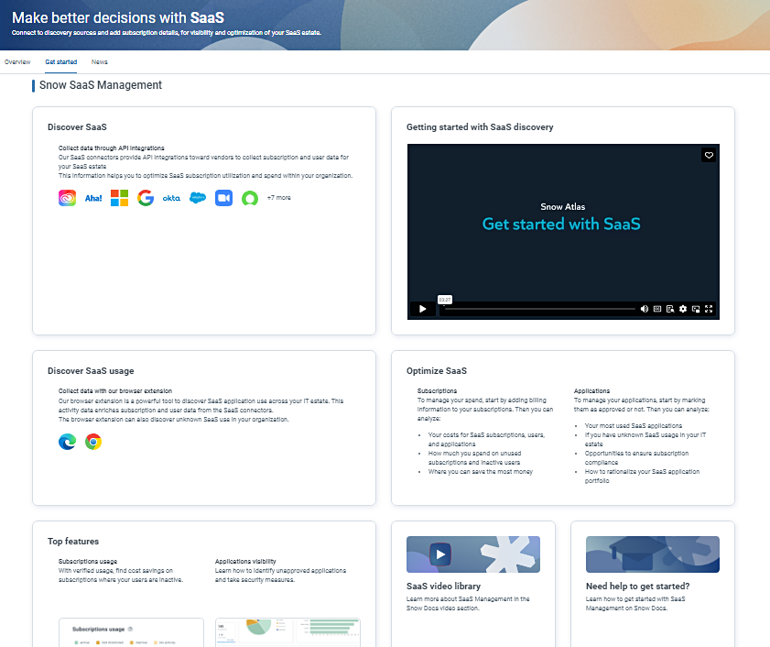This screenshot has width=770, height=647.
Task: Like the video with the heart icon
Action: [708, 156]
